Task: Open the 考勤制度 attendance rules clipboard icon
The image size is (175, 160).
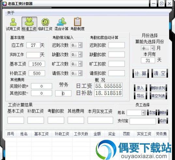Action: tap(78, 24)
